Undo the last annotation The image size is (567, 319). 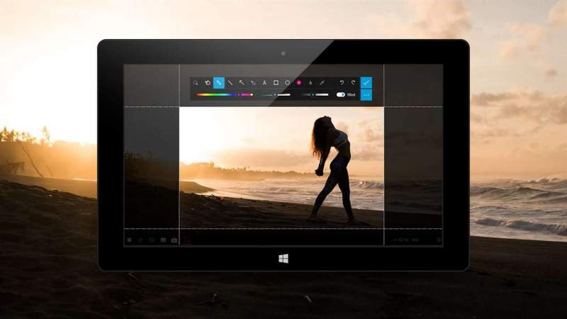coord(342,83)
